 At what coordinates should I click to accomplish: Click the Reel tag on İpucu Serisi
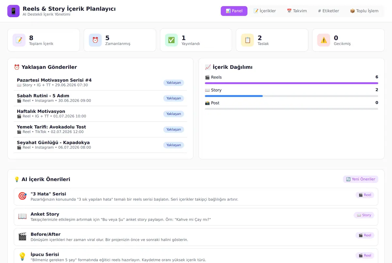pyautogui.click(x=365, y=255)
